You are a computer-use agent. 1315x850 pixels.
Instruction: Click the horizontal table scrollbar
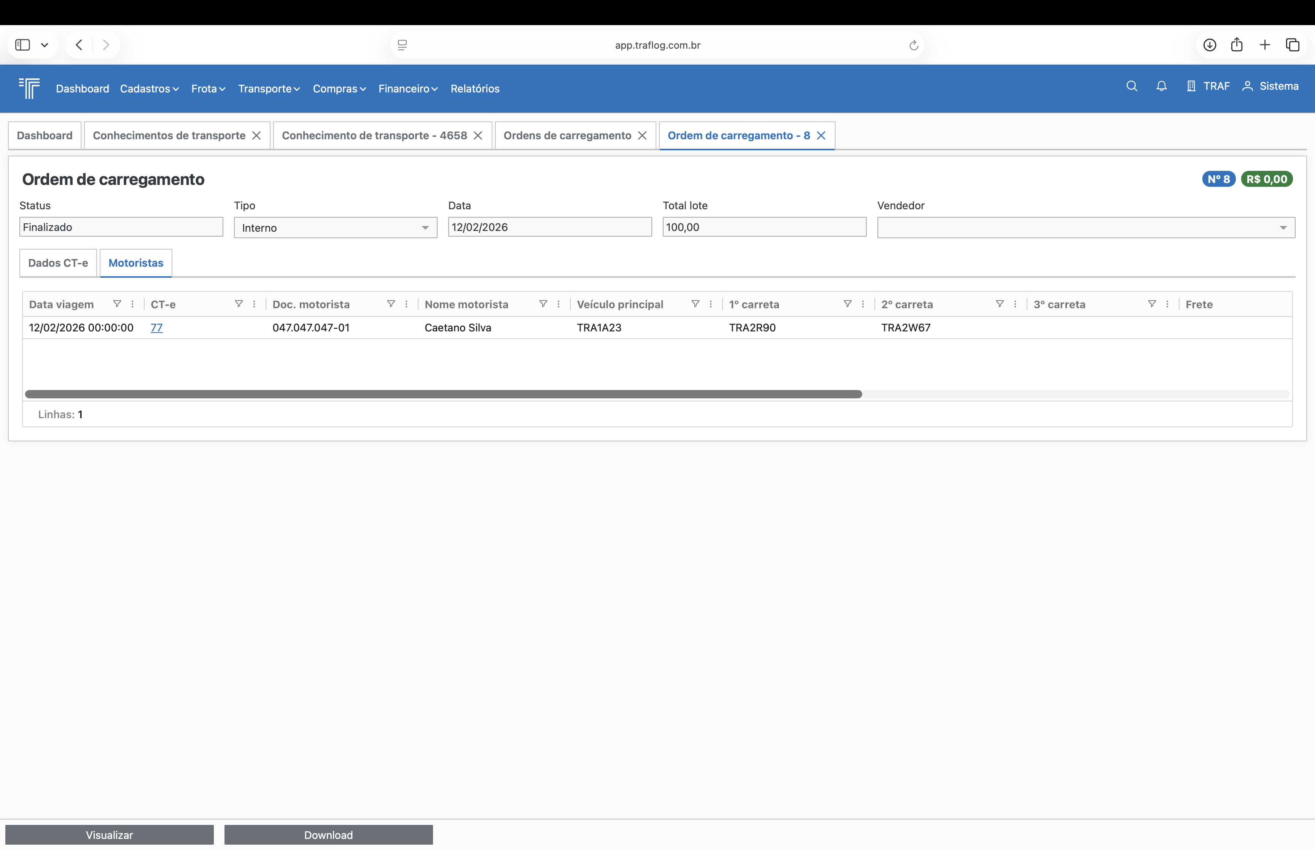(x=443, y=394)
